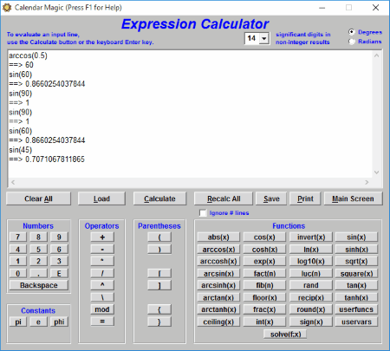
Task: Return to the Main Screen
Action: tap(353, 198)
